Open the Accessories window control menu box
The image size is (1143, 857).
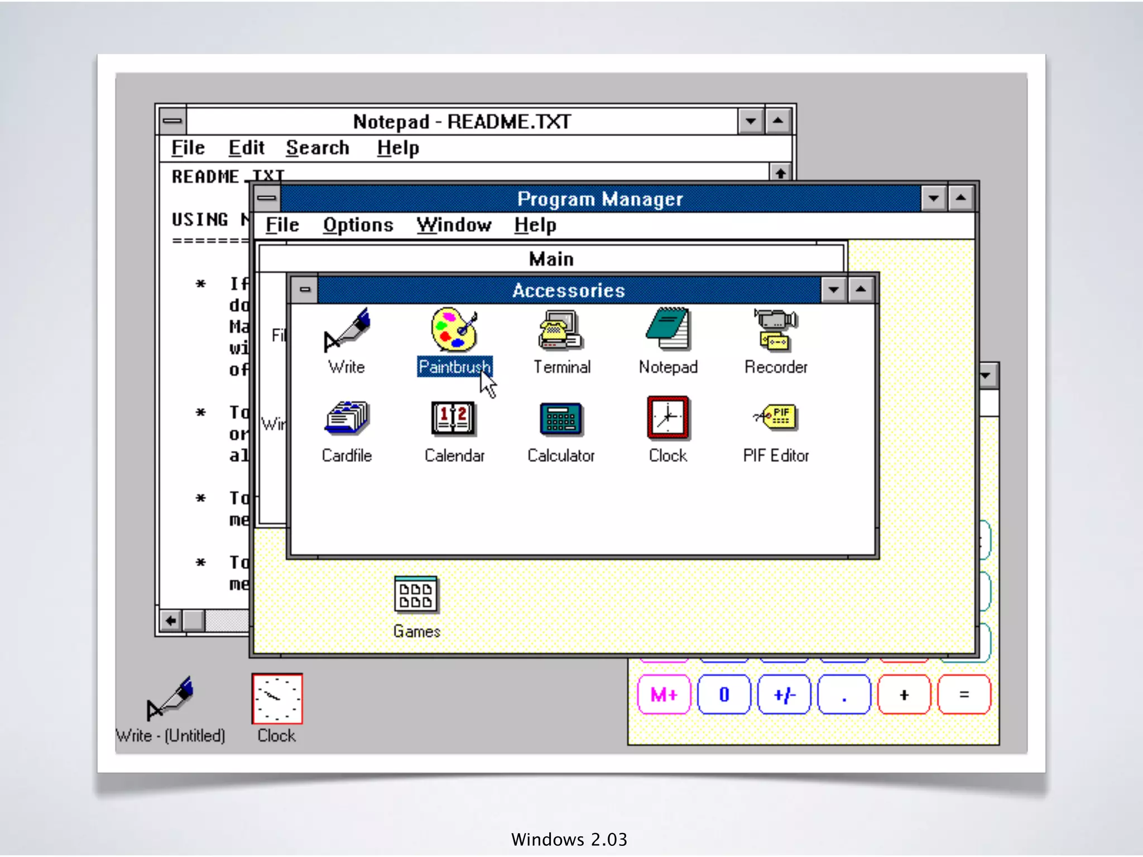coord(305,290)
